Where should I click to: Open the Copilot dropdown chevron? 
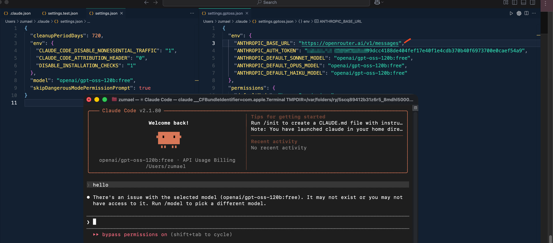click(382, 2)
